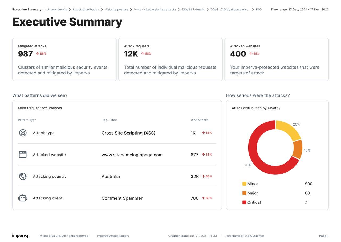Click the Minor count value 900
The width and height of the screenshot is (341, 242).
[x=308, y=184]
